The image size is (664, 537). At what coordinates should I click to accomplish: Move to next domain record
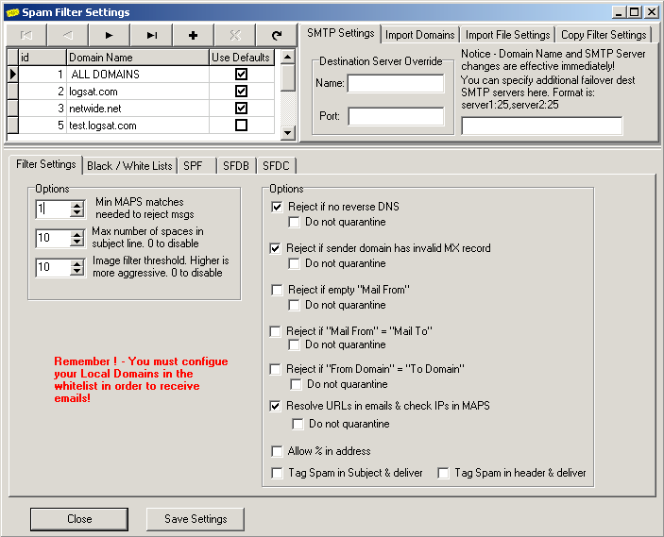coord(110,35)
